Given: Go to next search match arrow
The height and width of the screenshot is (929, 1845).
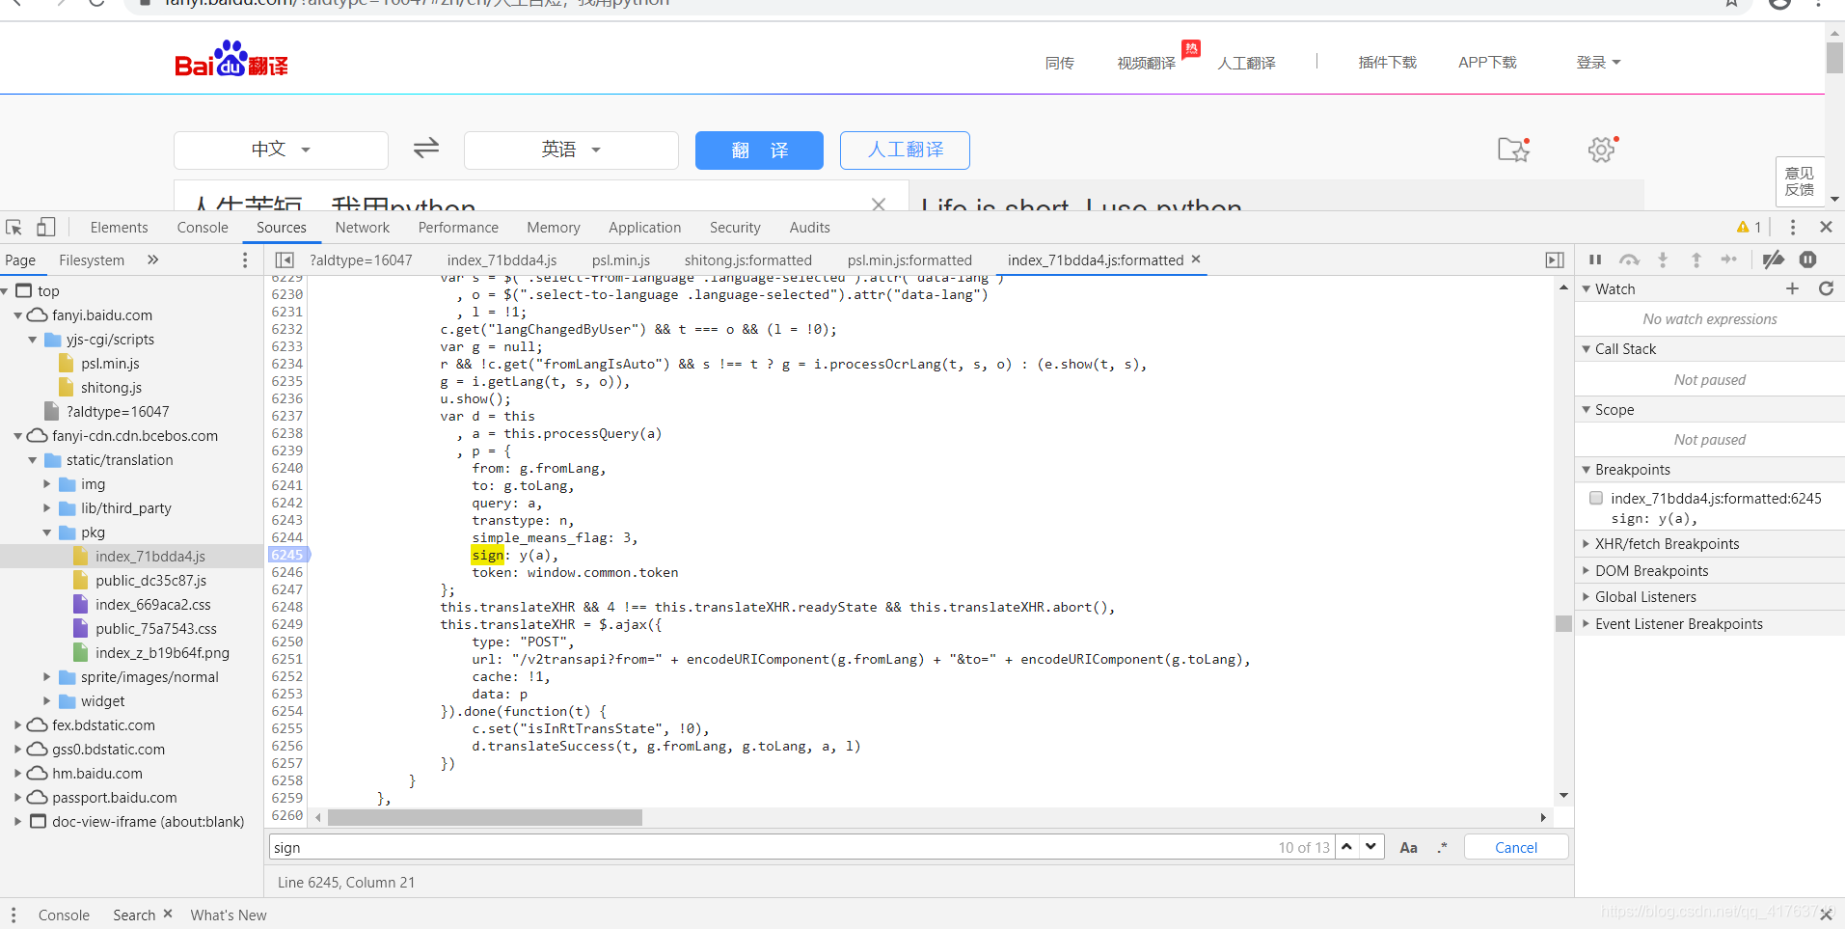Looking at the screenshot, I should pyautogui.click(x=1371, y=847).
